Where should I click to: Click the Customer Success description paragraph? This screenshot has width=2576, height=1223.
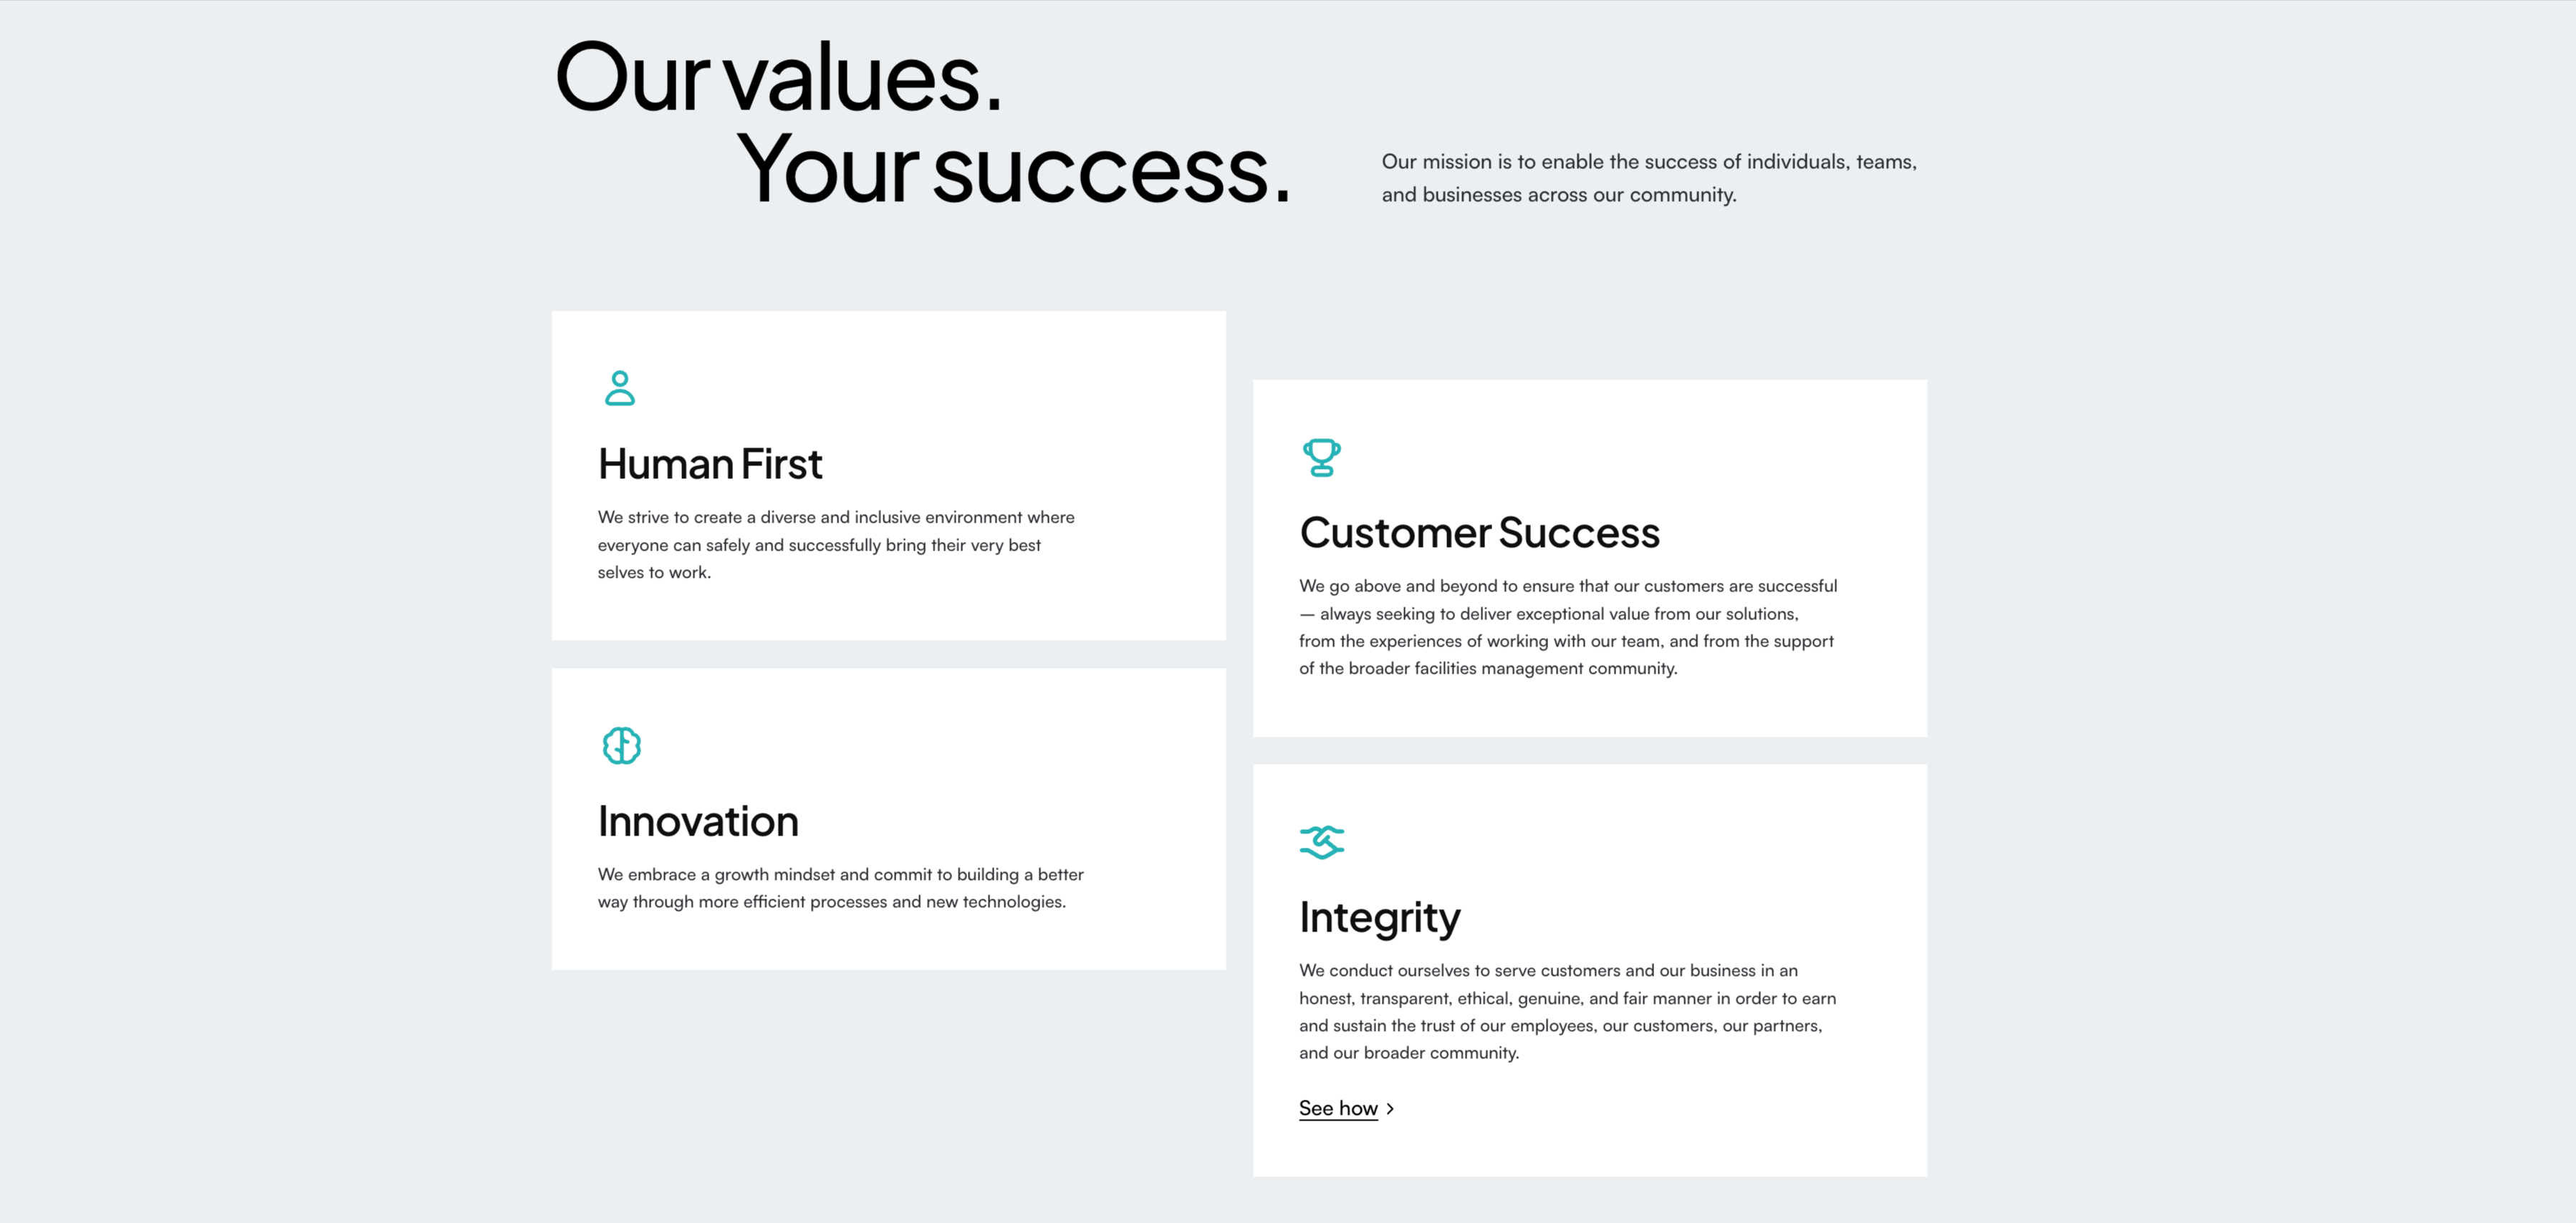click(x=1567, y=627)
